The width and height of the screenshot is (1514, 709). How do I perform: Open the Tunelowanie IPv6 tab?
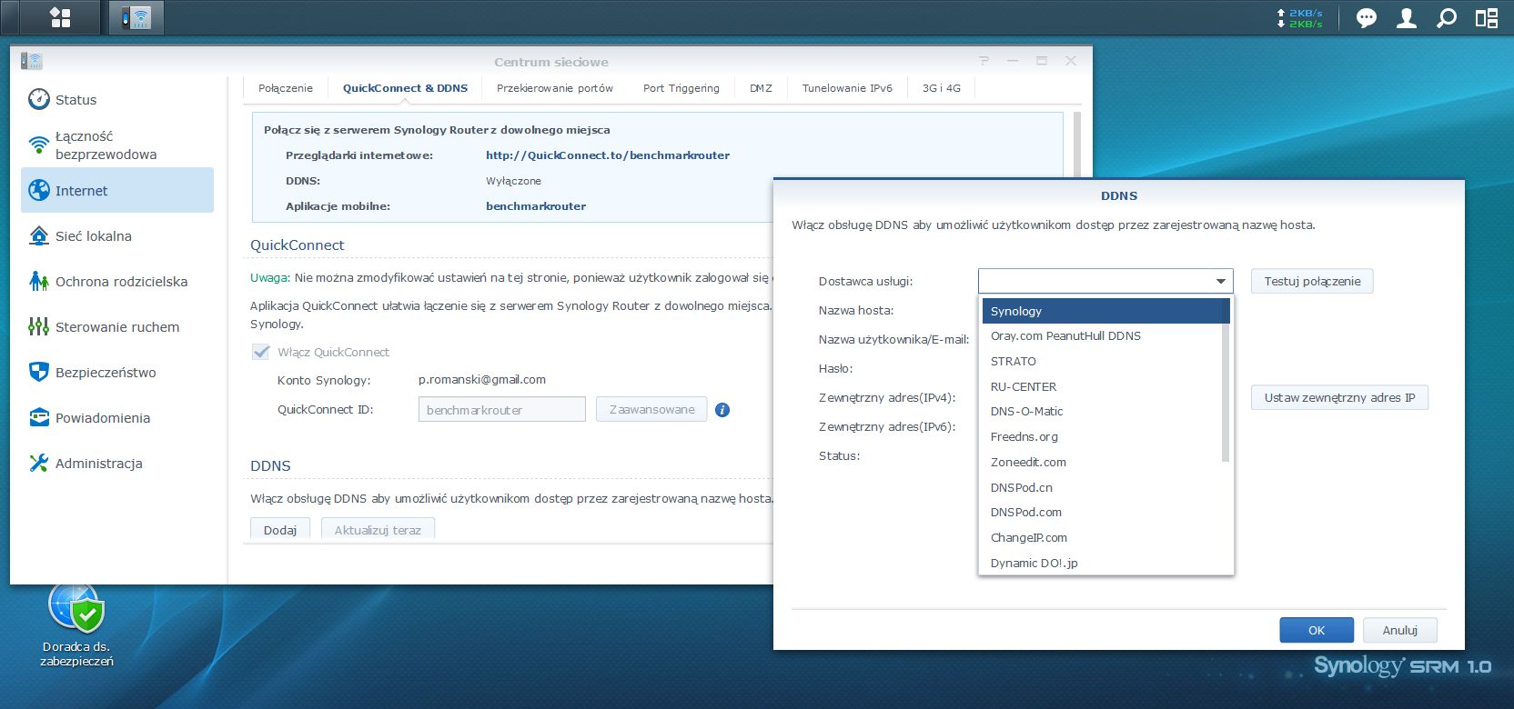[847, 88]
